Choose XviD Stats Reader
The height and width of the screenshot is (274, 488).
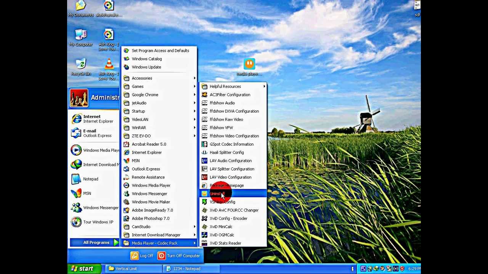click(x=233, y=243)
